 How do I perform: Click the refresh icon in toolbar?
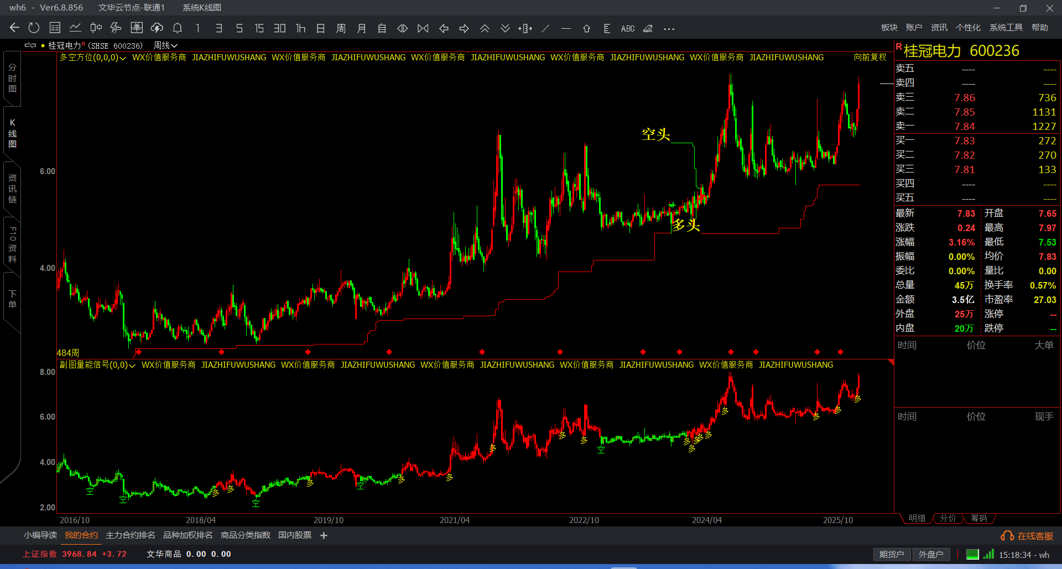coord(34,28)
